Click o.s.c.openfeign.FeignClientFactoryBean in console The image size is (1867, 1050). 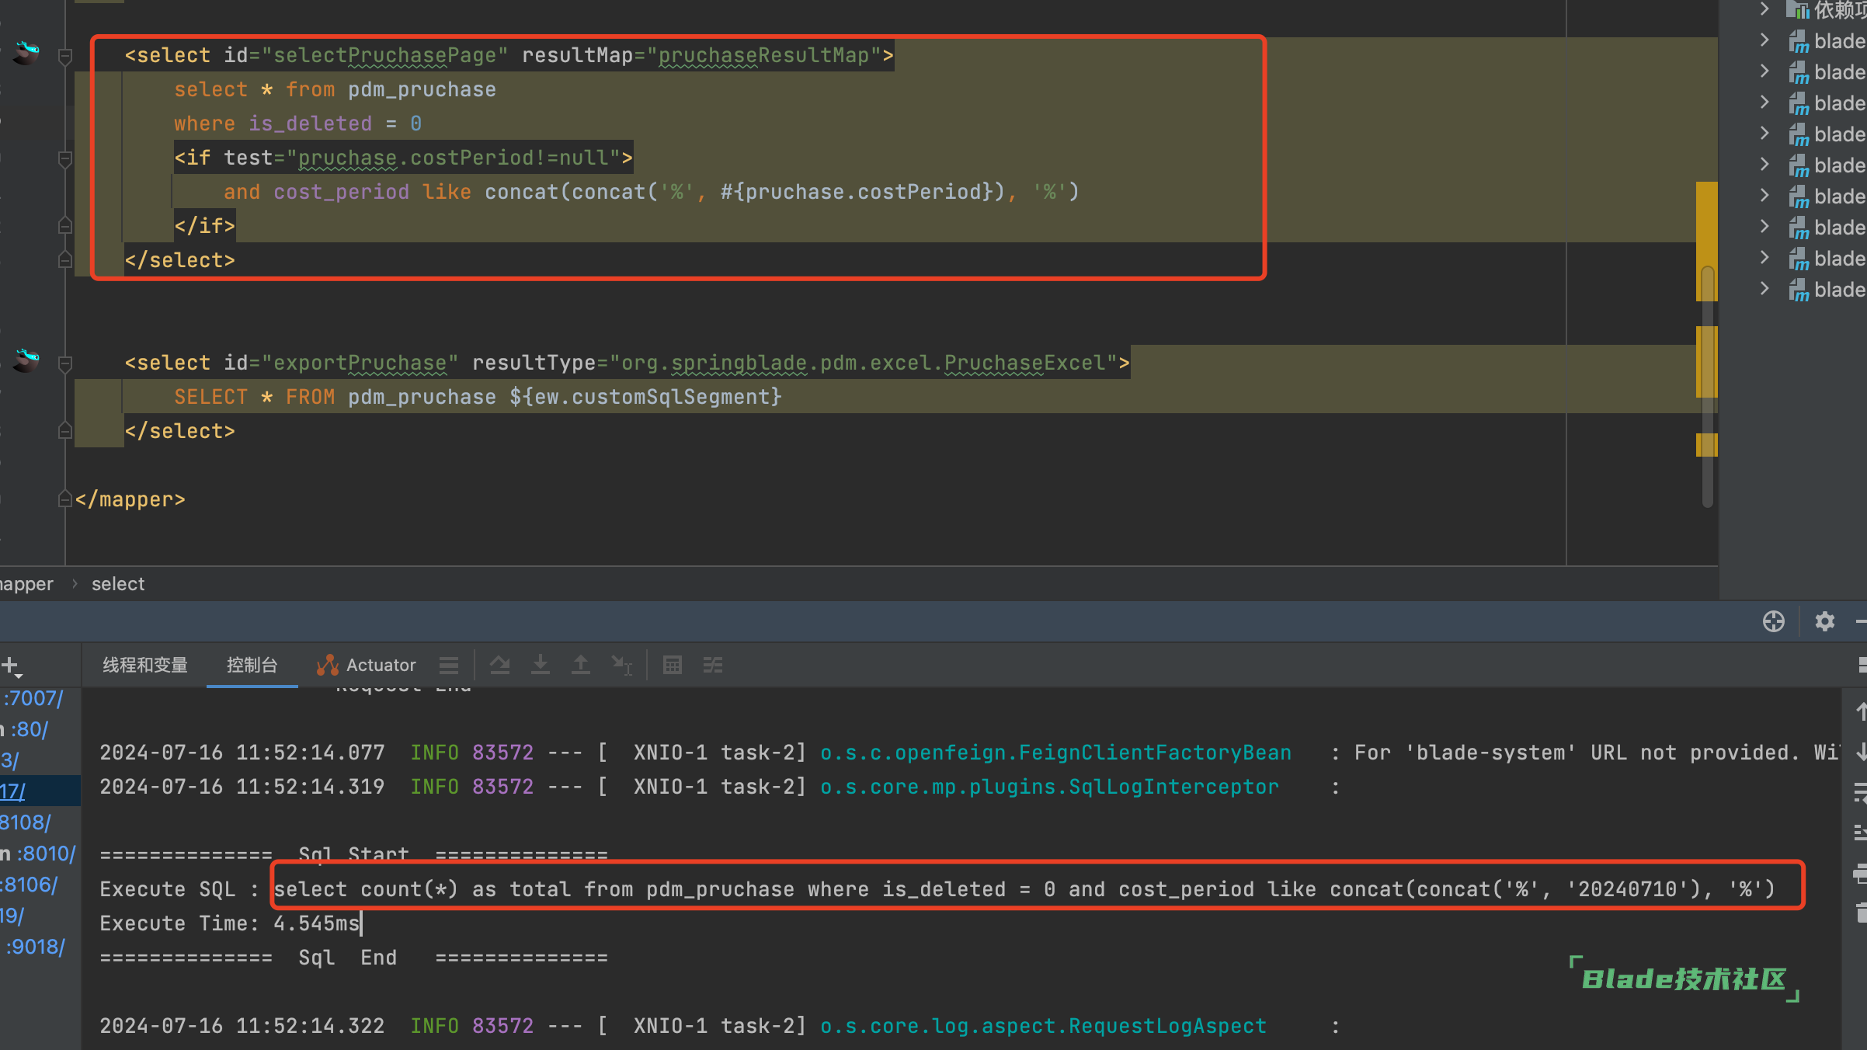pos(1056,753)
